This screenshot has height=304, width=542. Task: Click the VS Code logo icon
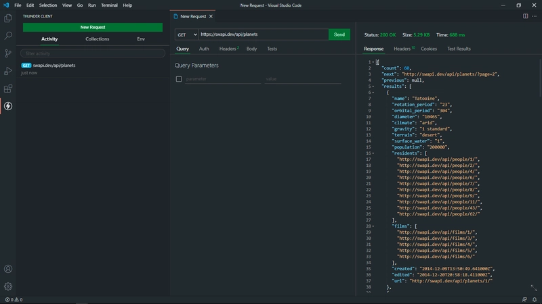[x=6, y=5]
